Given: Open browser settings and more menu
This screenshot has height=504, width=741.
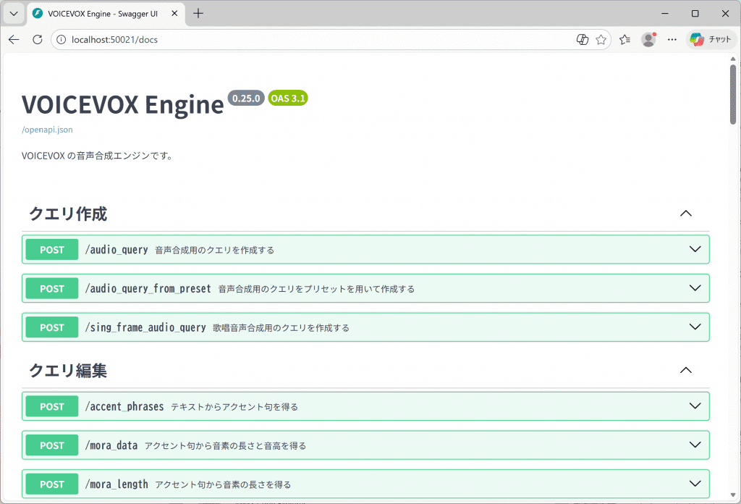Looking at the screenshot, I should tap(672, 40).
